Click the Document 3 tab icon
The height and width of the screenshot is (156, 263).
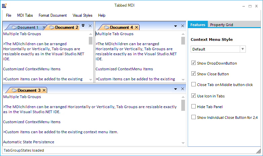pos(14,90)
